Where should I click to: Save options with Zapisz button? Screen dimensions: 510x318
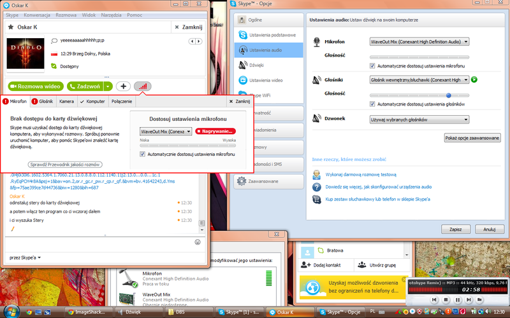tap(456, 229)
